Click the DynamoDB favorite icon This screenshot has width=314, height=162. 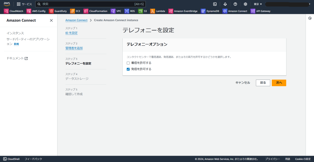[x=203, y=11]
